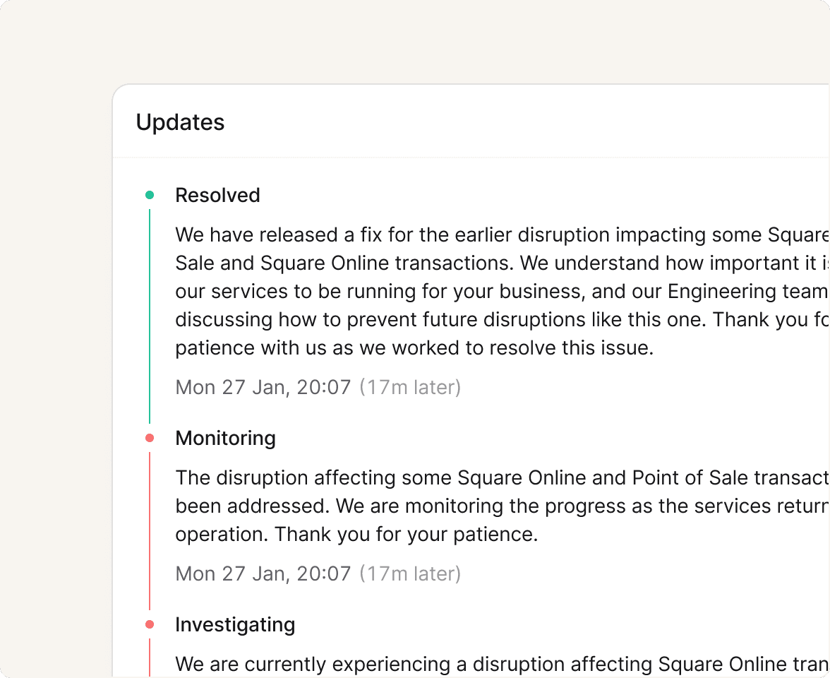The width and height of the screenshot is (830, 678).
Task: Click the red timeline line under Investigating
Action: click(150, 657)
